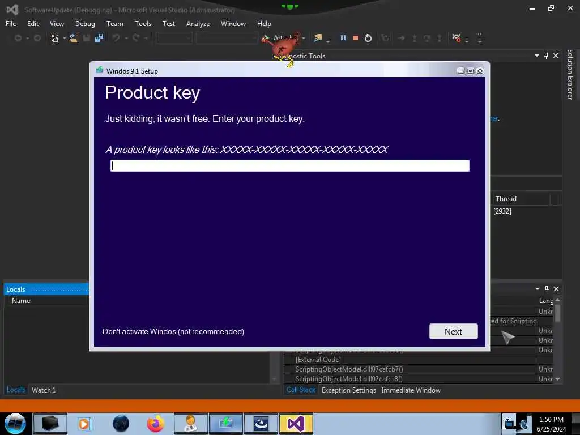Expand the Attach button dropdown arrow
The height and width of the screenshot is (435, 580).
304,38
